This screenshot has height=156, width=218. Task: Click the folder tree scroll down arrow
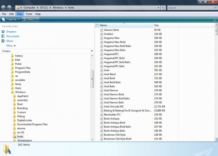click(x=92, y=140)
